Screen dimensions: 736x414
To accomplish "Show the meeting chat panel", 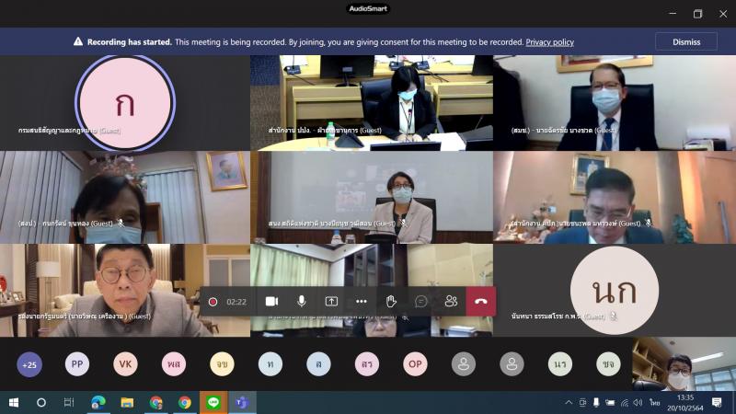I will (x=421, y=302).
